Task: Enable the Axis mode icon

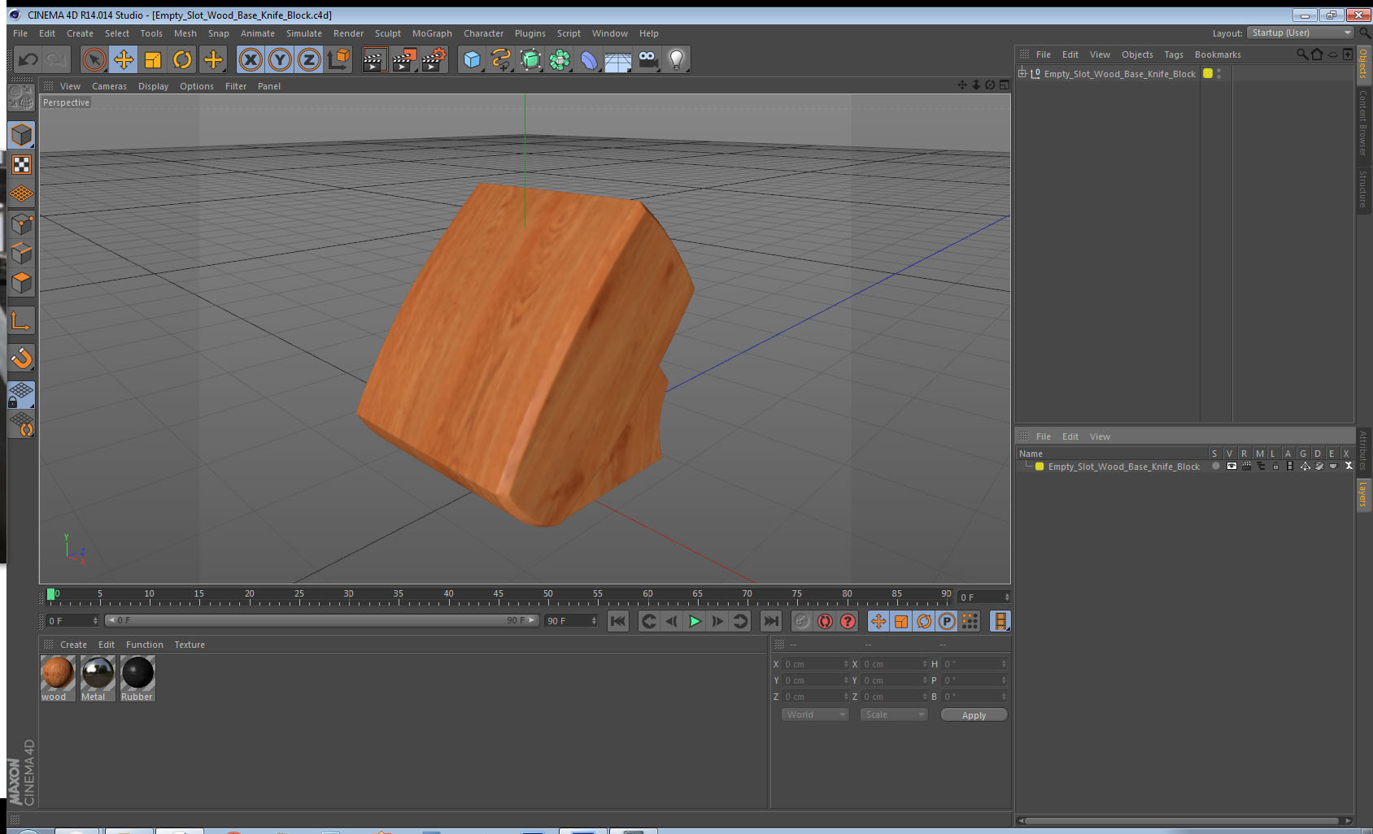Action: click(22, 322)
